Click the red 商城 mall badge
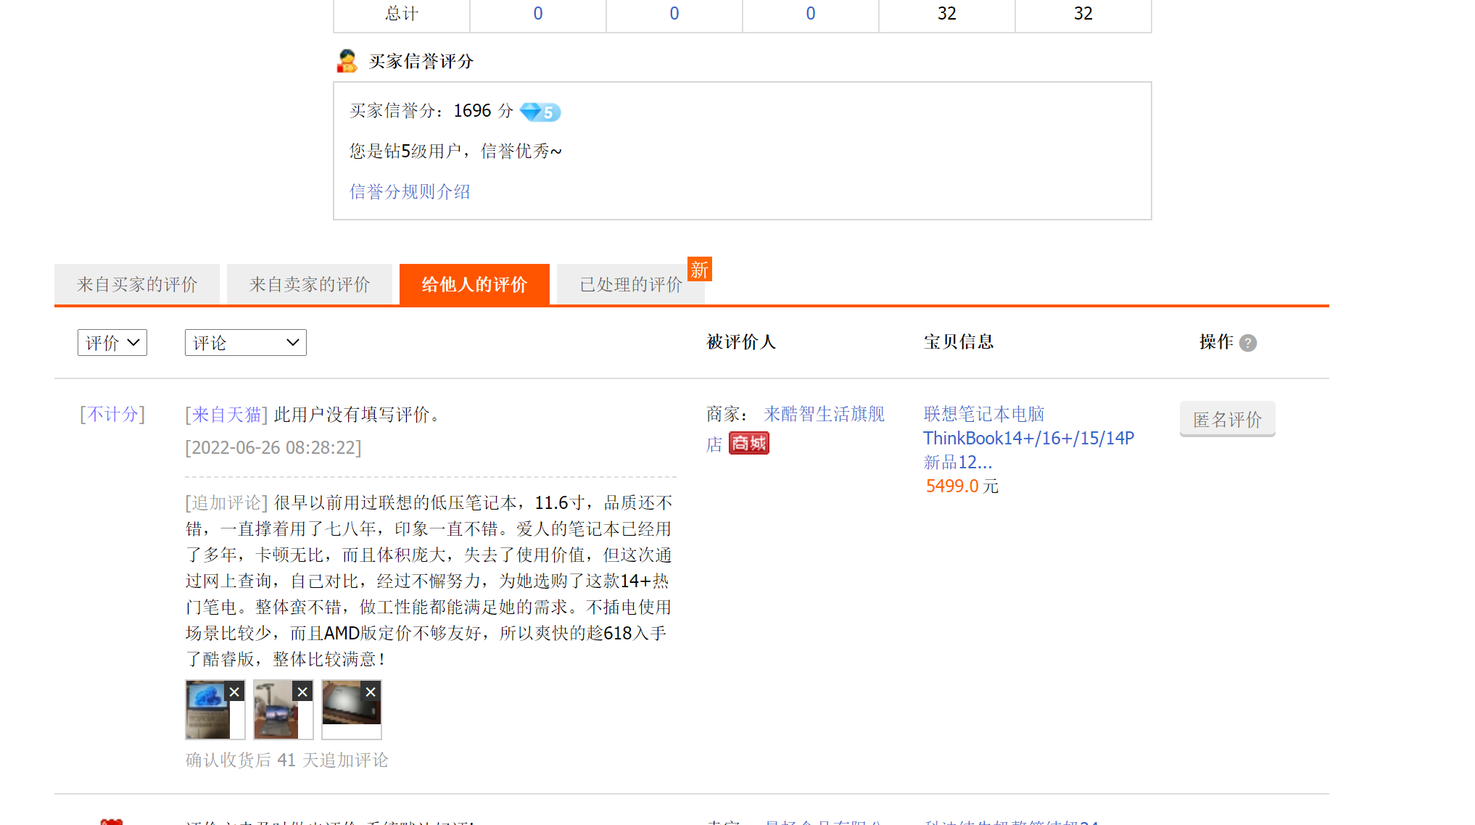The height and width of the screenshot is (825, 1475). coord(749,443)
